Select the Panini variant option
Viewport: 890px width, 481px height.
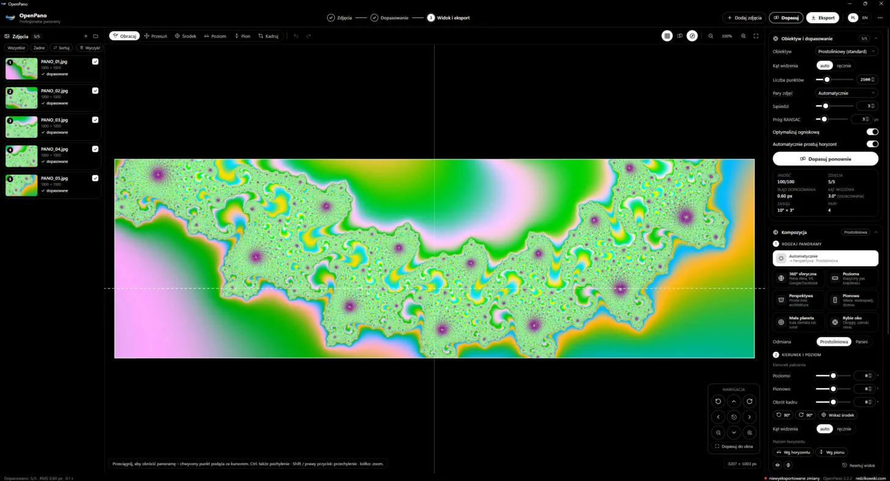tap(861, 342)
